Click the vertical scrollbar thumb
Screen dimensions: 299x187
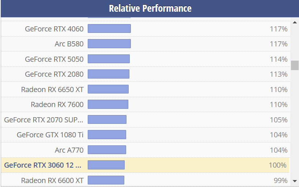(295, 65)
